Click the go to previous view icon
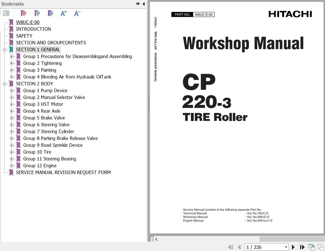 tap(311, 247)
